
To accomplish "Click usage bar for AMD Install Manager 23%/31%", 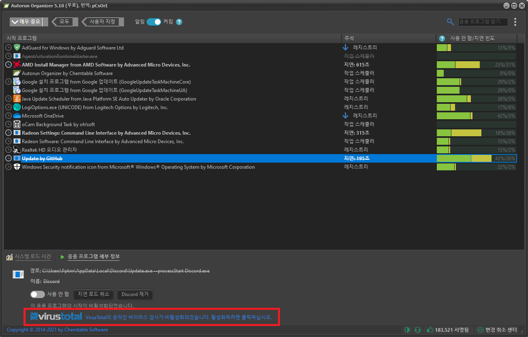I will click(x=477, y=64).
